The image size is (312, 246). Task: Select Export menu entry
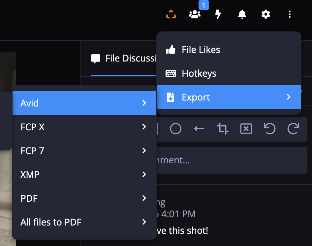pyautogui.click(x=229, y=97)
